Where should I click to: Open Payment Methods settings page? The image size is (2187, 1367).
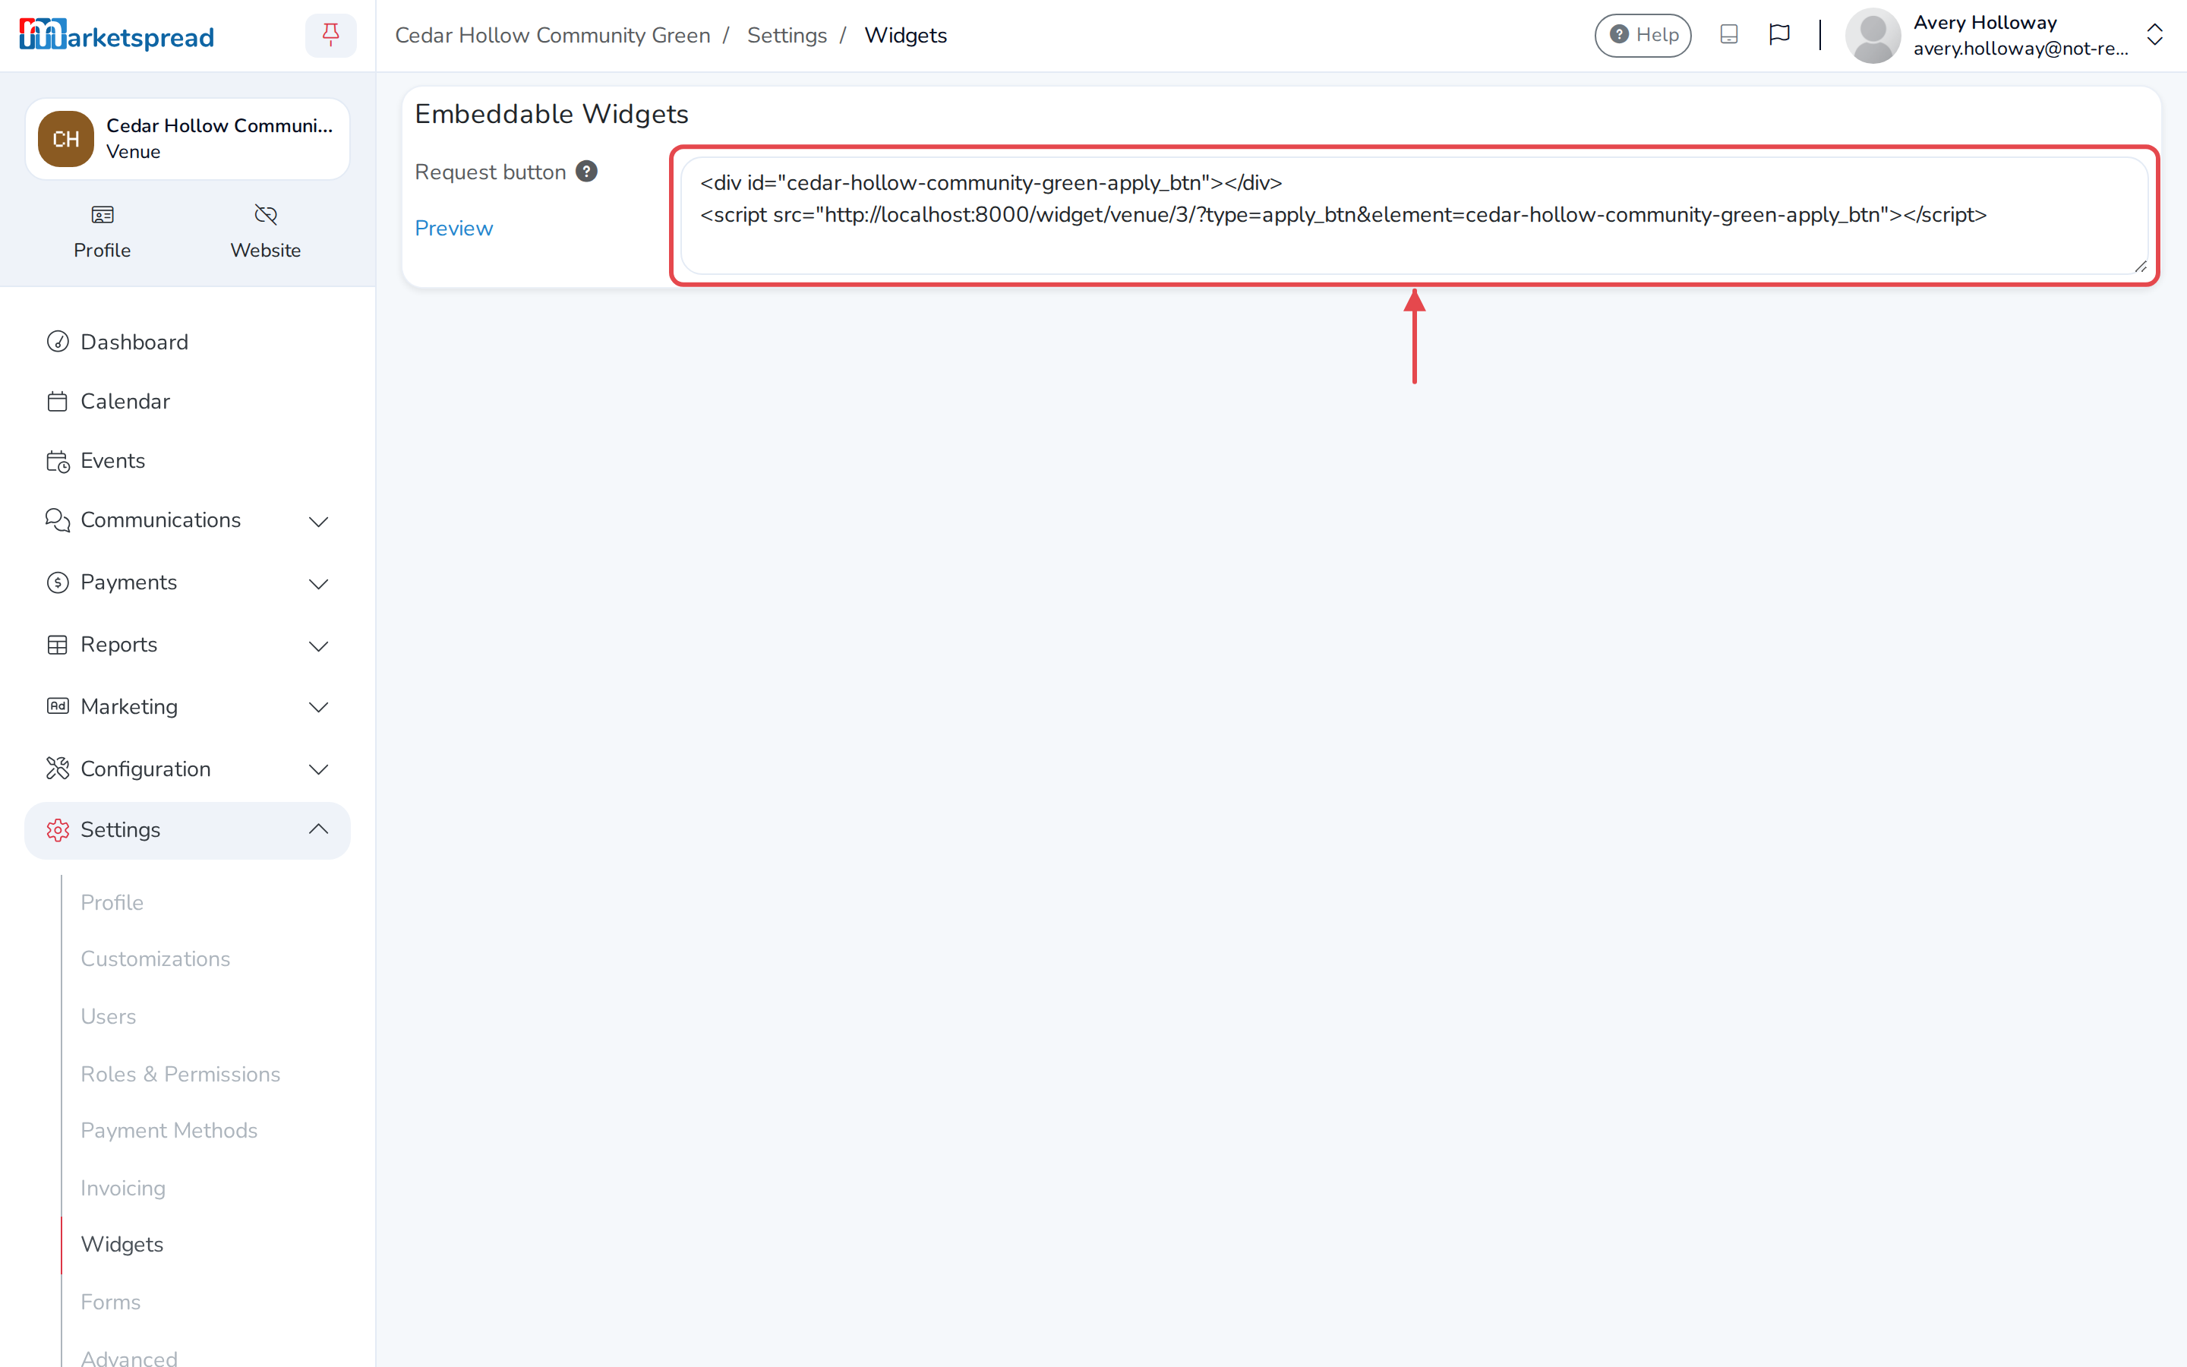pos(169,1130)
